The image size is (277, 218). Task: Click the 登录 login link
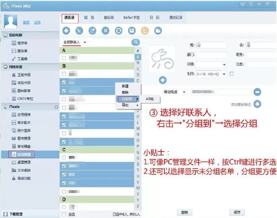point(26,22)
